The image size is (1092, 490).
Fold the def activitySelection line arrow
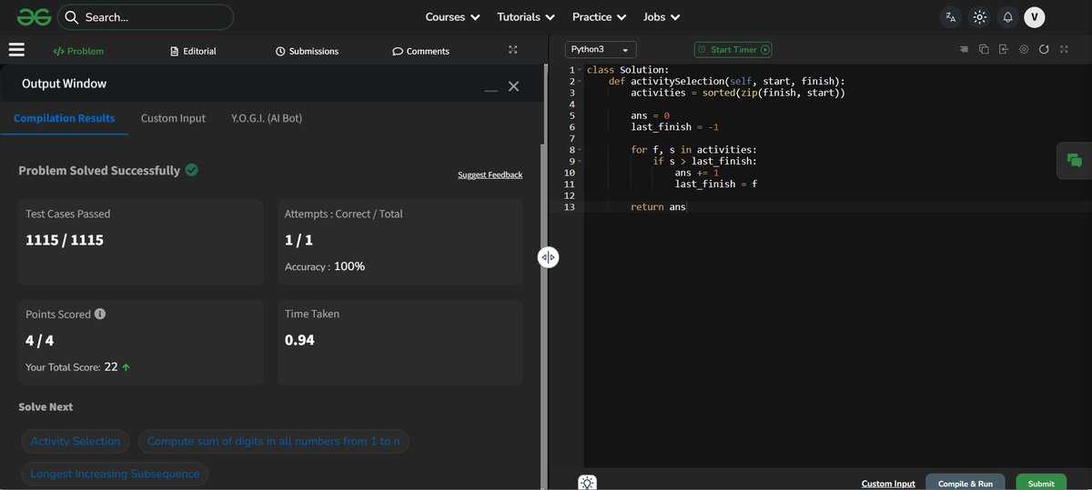[579, 82]
